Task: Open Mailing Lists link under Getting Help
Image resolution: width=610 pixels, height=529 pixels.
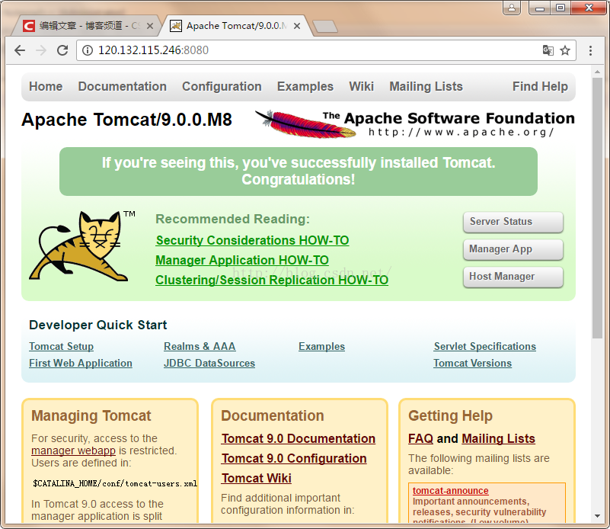Action: [498, 439]
